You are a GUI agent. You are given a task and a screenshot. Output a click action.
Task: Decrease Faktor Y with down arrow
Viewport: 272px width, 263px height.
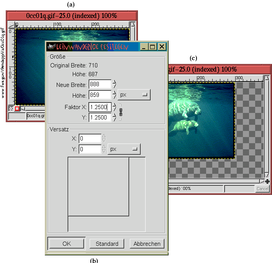[114, 120]
